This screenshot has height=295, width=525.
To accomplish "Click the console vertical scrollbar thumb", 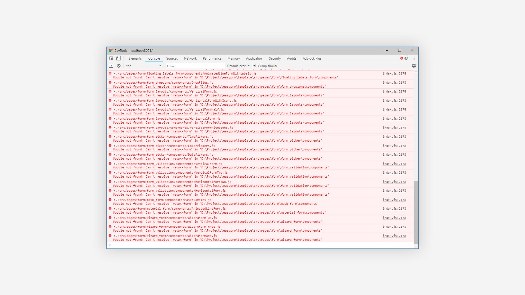I will (416, 212).
